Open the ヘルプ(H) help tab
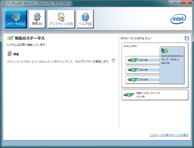The height and width of the screenshot is (148, 194). point(85,19)
